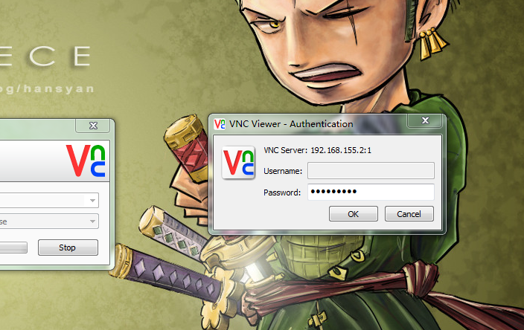
Task: Click OK in the Authentication dialog
Action: point(354,213)
